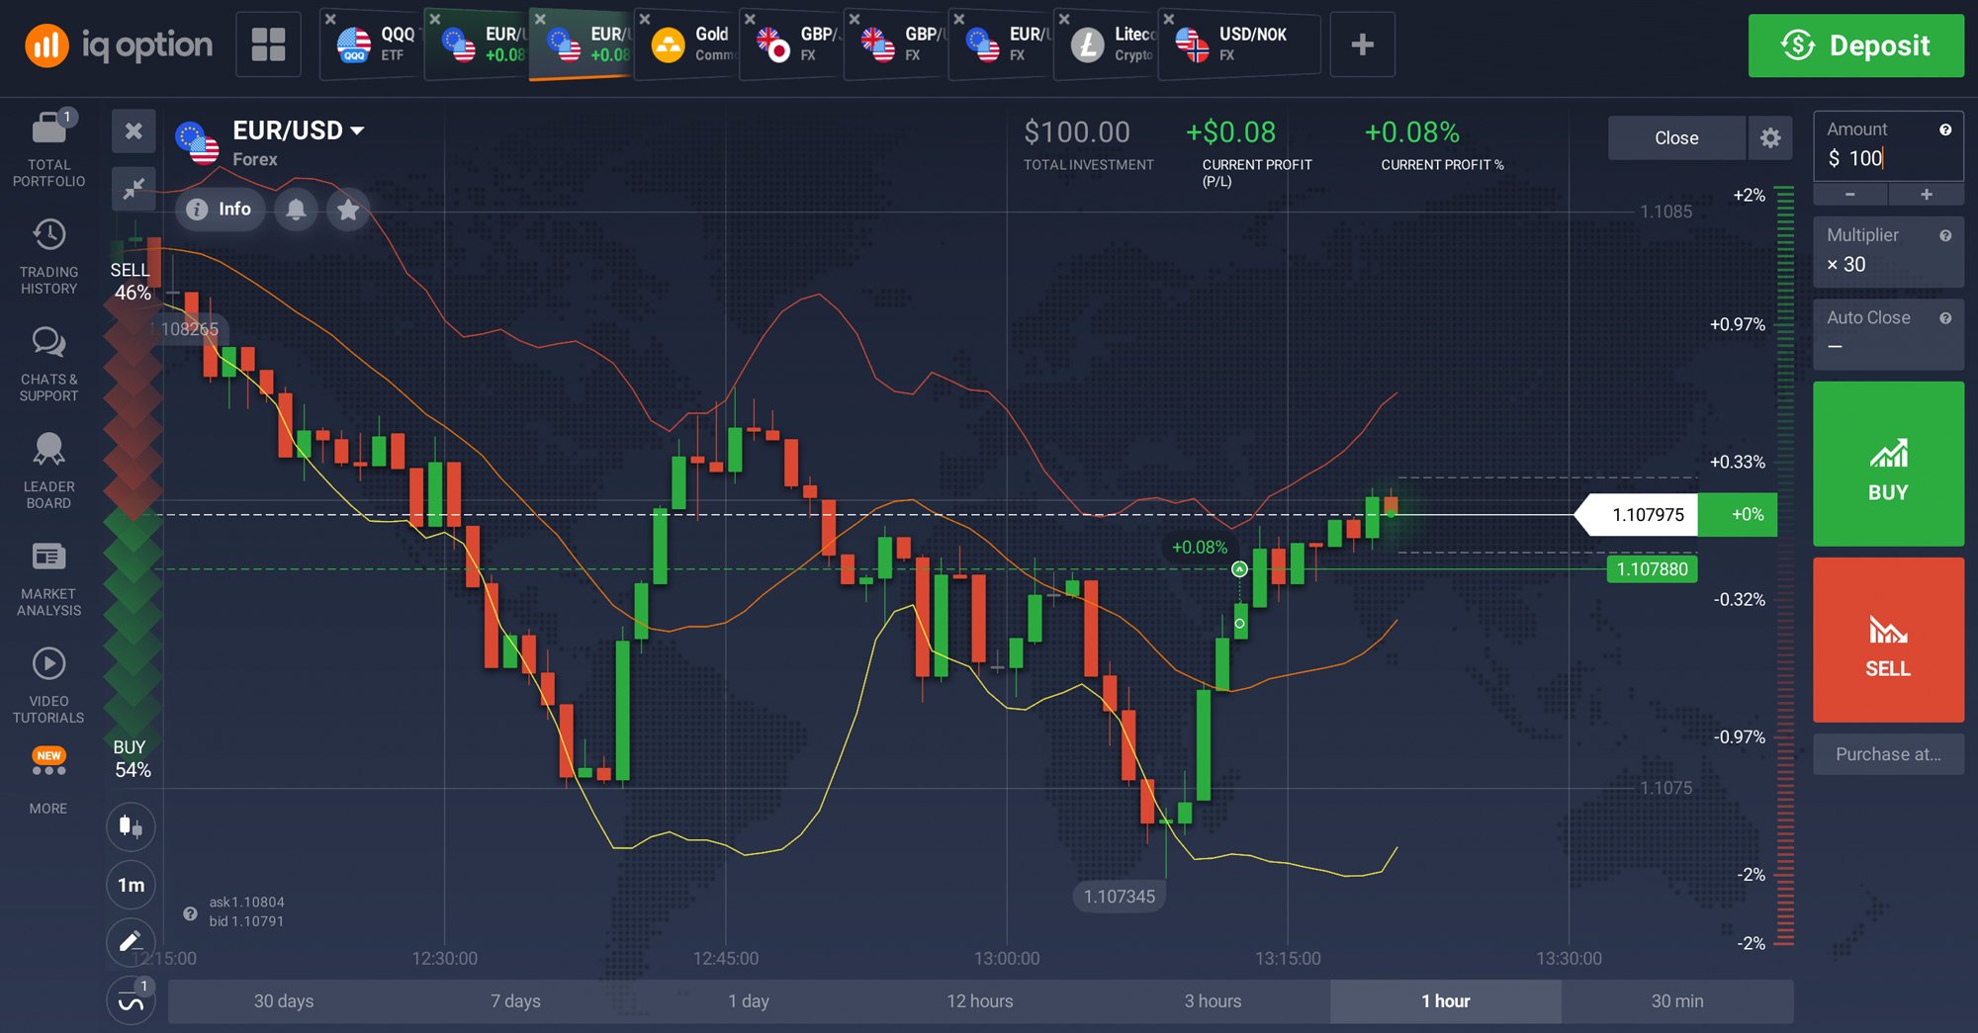Open Purchase at... options

(1888, 754)
